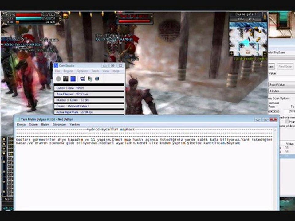
Task: Open the CamStudio Options menu
Action: pyautogui.click(x=82, y=71)
